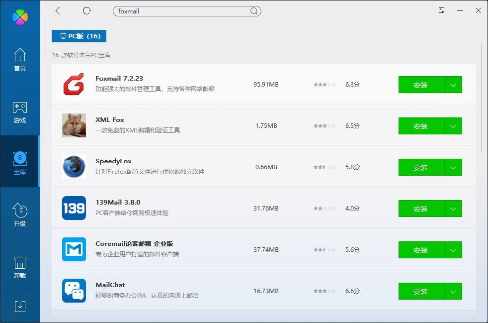Click the colorful app logo in the sidebar
488x323 pixels.
pos(20,16)
